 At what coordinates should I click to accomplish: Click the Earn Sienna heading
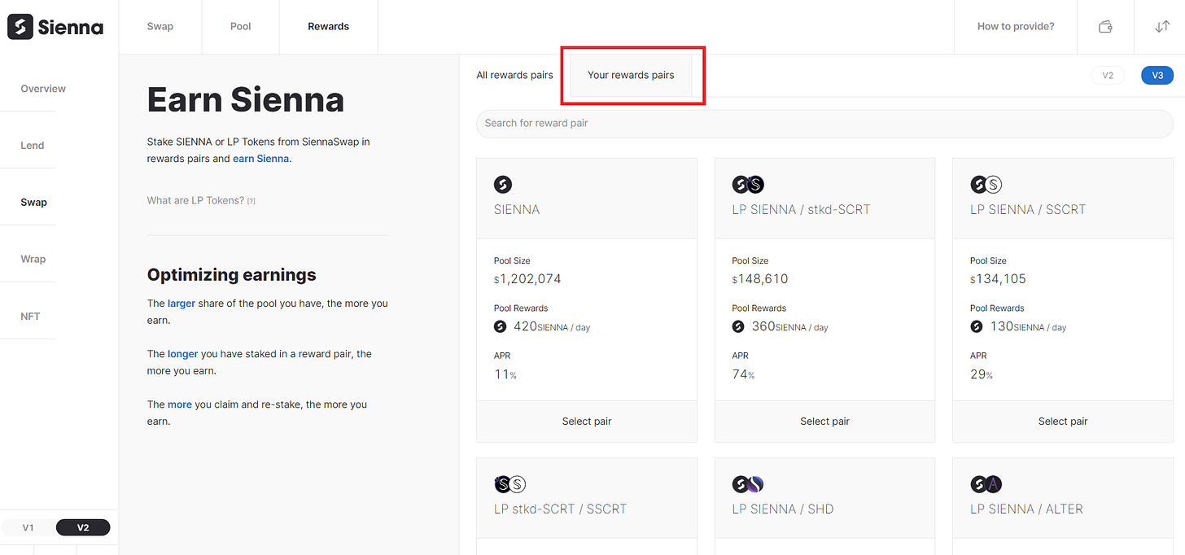pos(245,100)
